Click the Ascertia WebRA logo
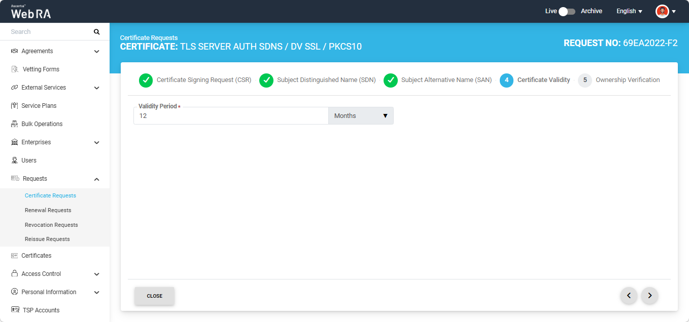Image resolution: width=689 pixels, height=322 pixels. click(x=31, y=12)
